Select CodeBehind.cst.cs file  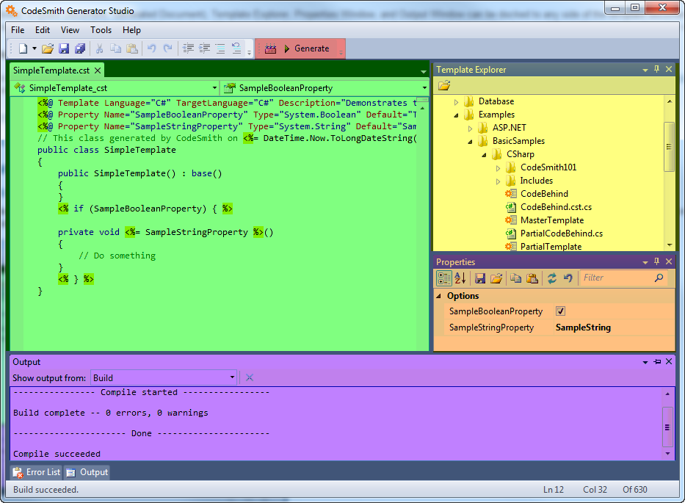pyautogui.click(x=556, y=206)
